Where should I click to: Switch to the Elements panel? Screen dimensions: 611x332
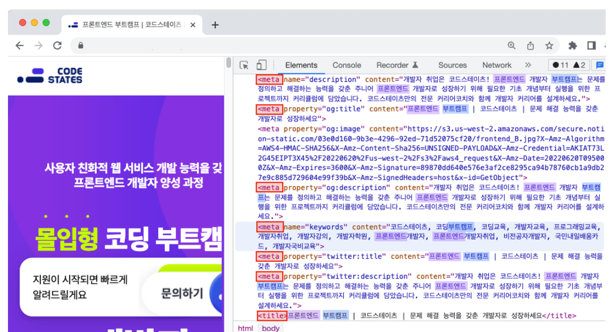(x=301, y=65)
